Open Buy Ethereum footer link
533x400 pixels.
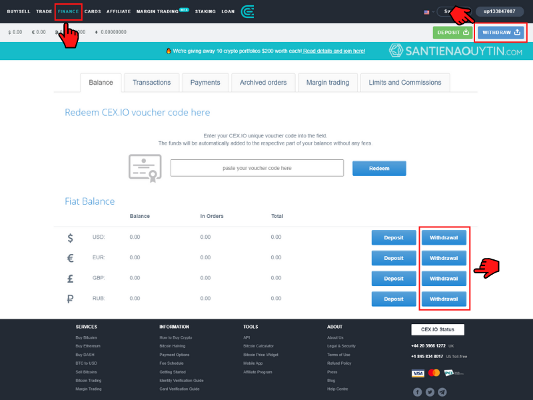point(88,346)
